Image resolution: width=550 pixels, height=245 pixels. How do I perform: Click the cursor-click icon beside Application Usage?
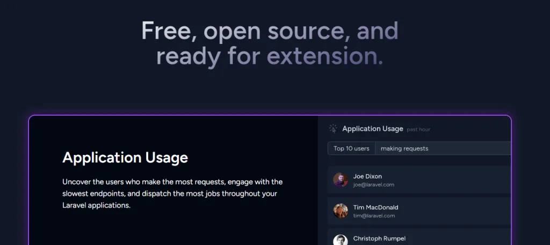point(333,129)
